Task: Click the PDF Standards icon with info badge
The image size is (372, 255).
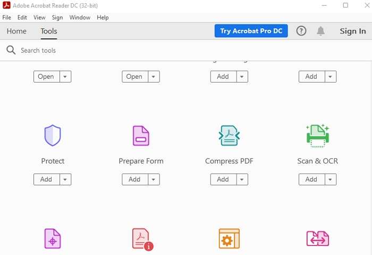Action: point(142,240)
